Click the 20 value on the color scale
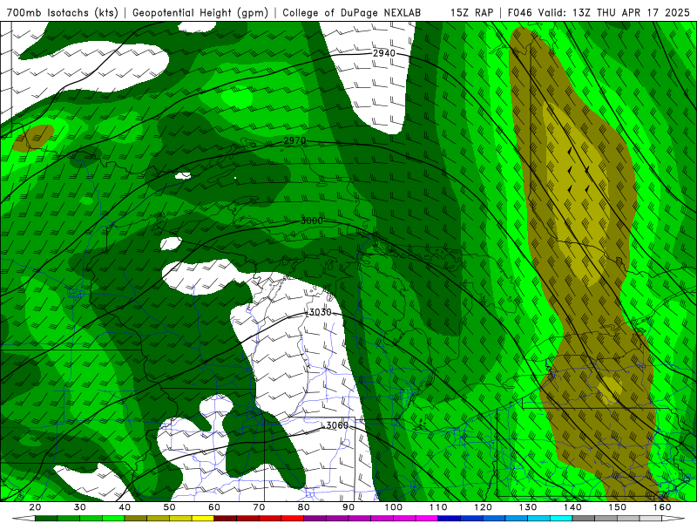This screenshot has width=697, height=523. pos(35,507)
